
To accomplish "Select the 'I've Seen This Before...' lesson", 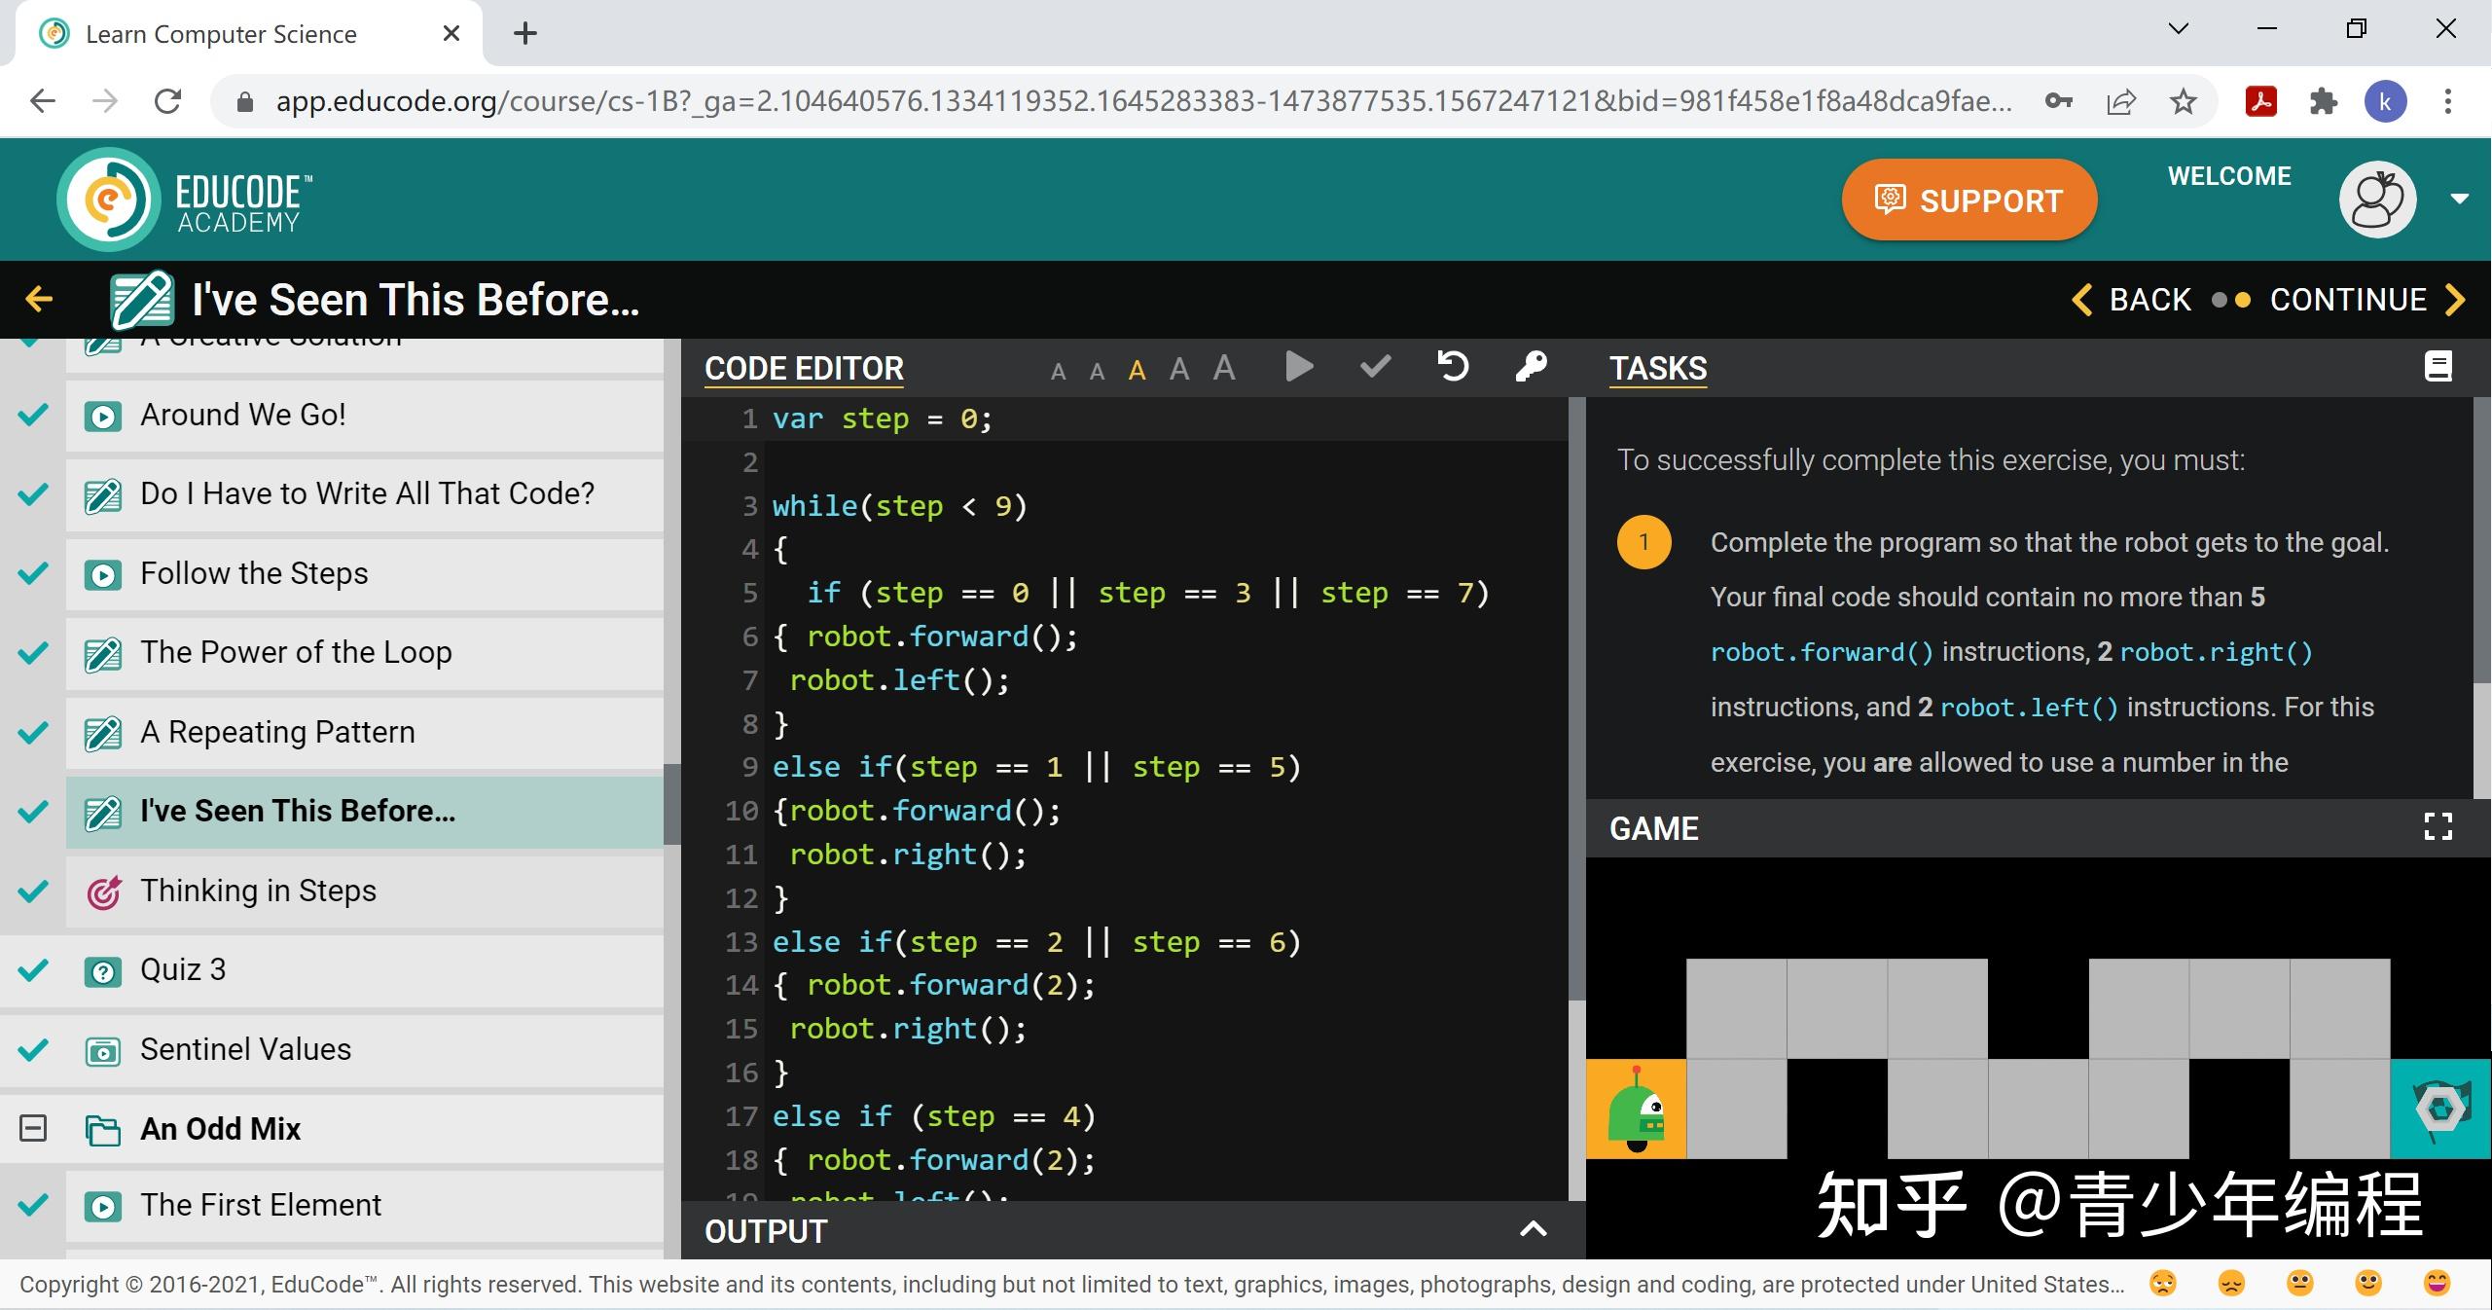I will 365,812.
